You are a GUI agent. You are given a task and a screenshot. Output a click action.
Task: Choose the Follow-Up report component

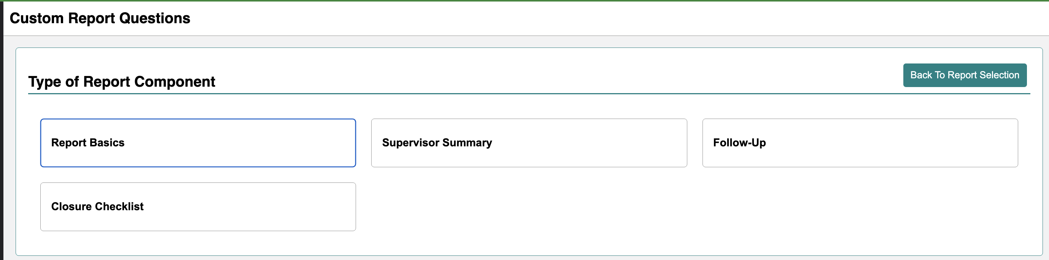(x=860, y=143)
